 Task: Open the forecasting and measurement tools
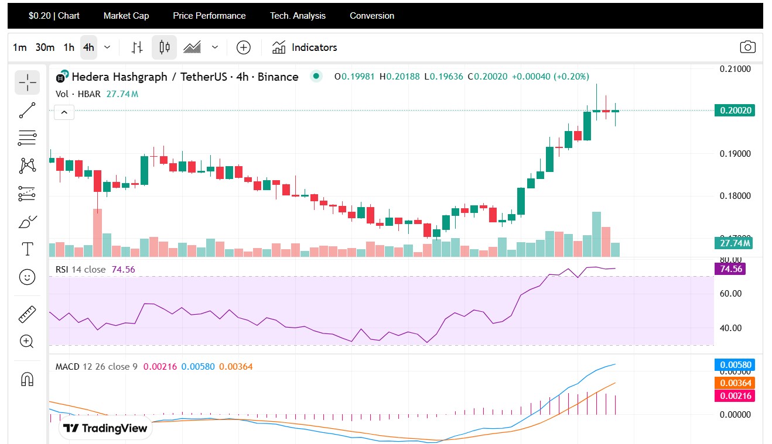coord(27,194)
